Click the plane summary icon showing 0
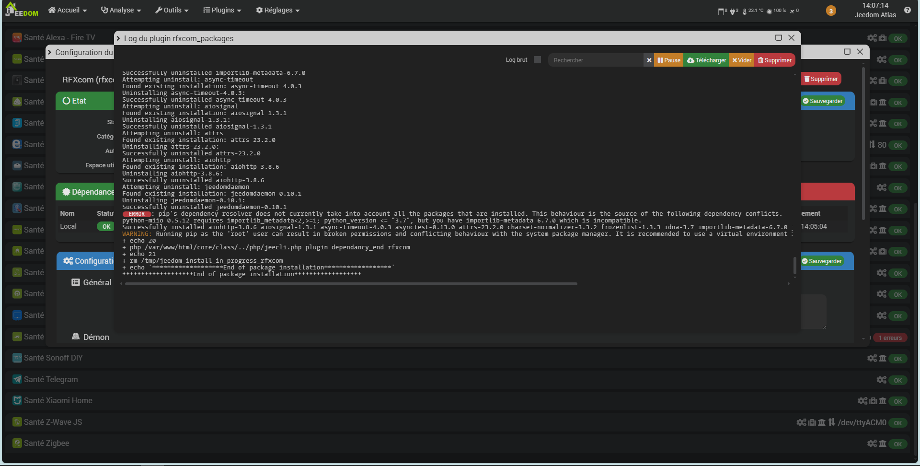This screenshot has height=466, width=920. pos(794,11)
